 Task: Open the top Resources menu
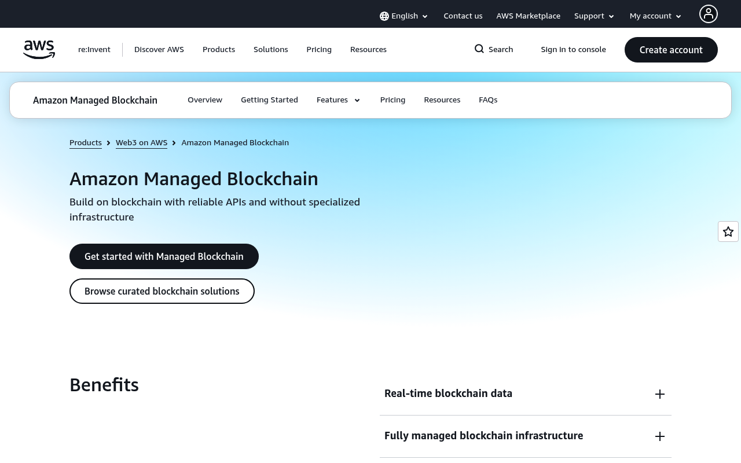pyautogui.click(x=368, y=50)
